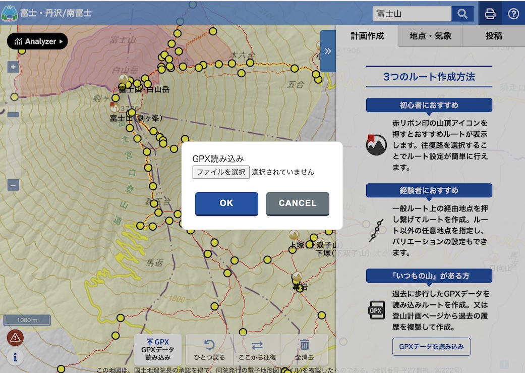The width and height of the screenshot is (525, 373).
Task: Open the Analyzer button
Action: [37, 41]
